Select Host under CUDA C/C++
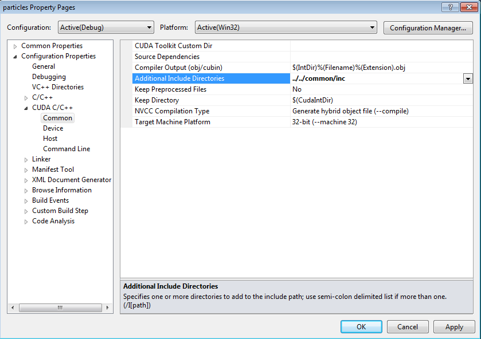The height and width of the screenshot is (339, 481). tap(50, 139)
